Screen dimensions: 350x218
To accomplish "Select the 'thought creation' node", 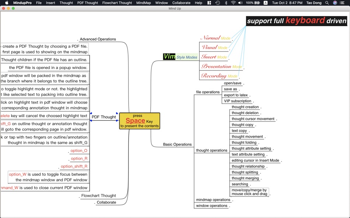I will click(x=245, y=107).
